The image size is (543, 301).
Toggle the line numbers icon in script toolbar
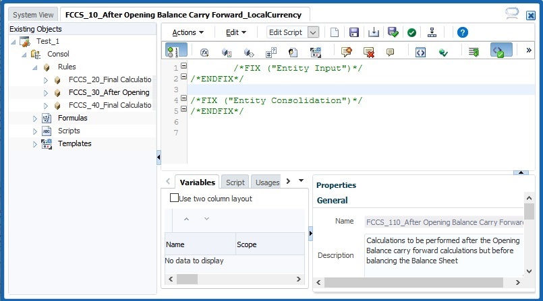176,51
